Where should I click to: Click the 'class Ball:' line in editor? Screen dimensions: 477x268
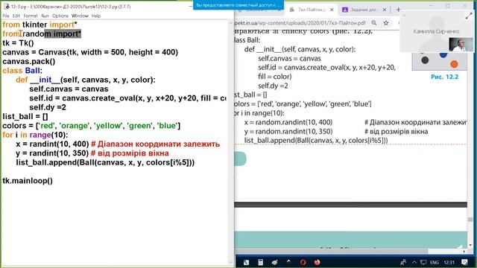pos(22,71)
